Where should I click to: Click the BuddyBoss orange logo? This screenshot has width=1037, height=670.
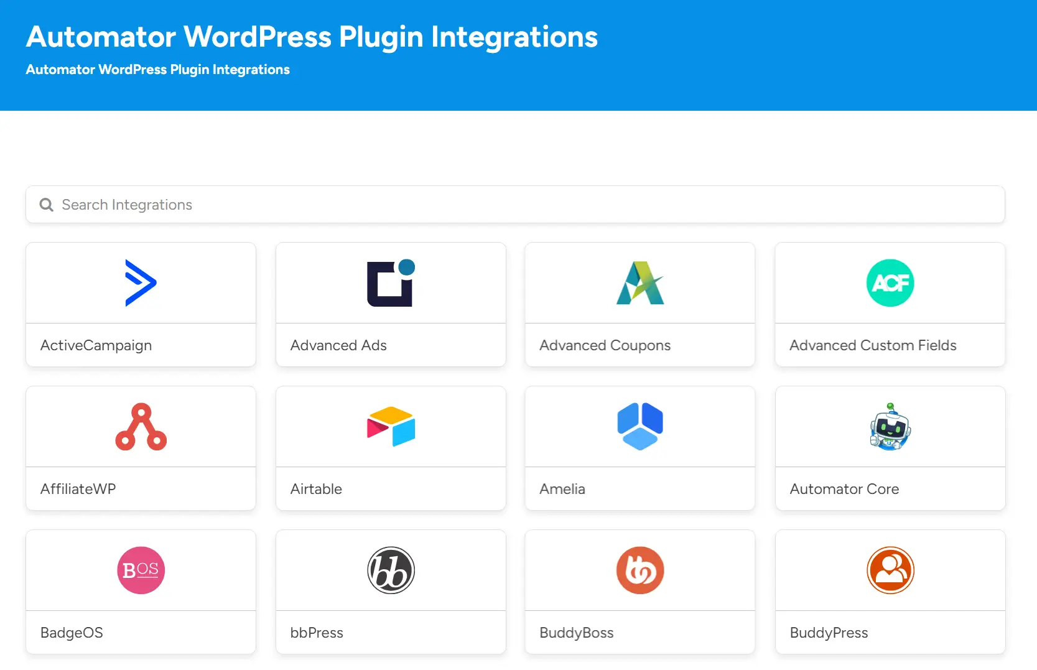640,570
